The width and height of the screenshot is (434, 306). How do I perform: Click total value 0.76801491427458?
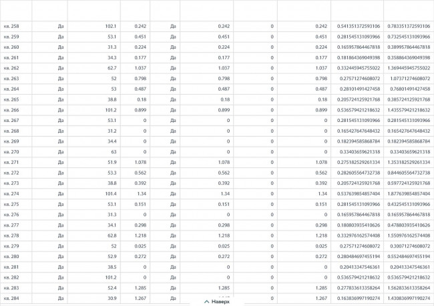[x=410, y=89]
